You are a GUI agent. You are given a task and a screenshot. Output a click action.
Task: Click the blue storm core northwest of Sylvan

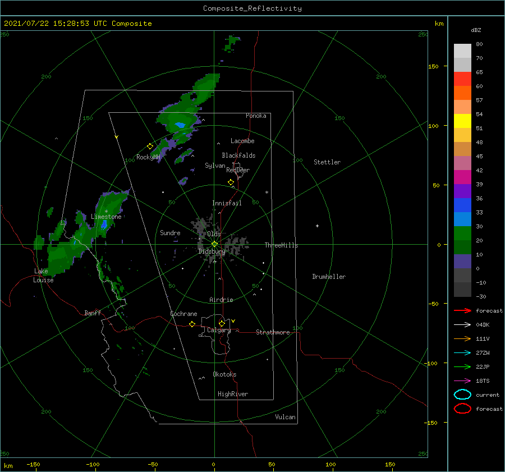180,125
